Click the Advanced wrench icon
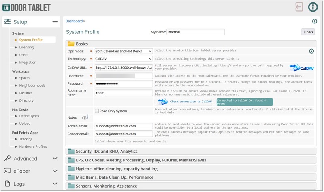This screenshot has width=324, height=192. (x=7, y=158)
